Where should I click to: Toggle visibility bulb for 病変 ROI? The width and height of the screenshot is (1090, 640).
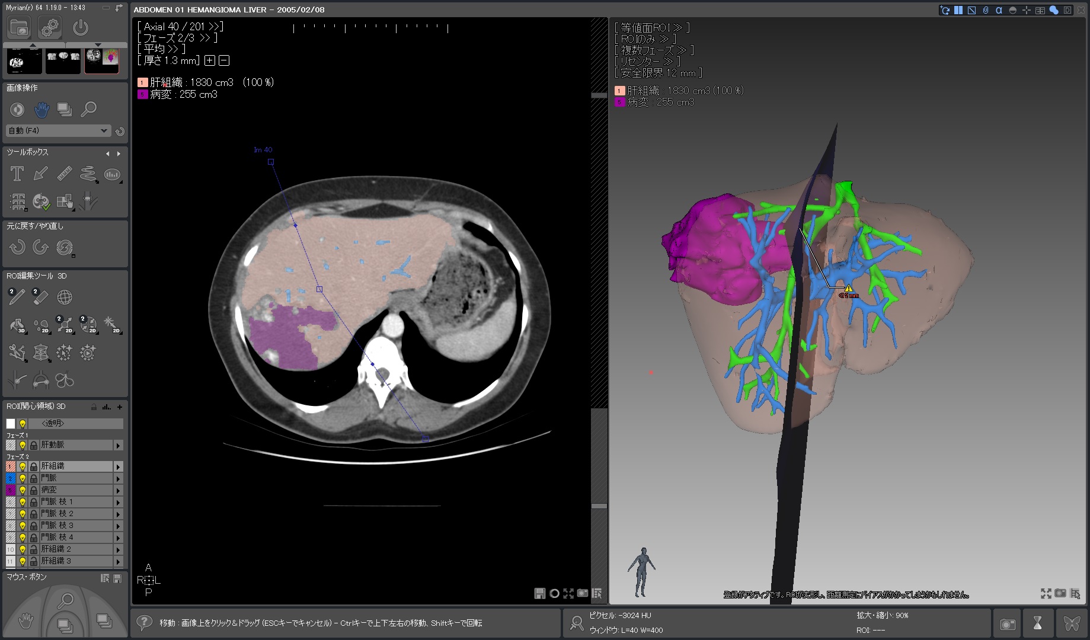tap(23, 490)
